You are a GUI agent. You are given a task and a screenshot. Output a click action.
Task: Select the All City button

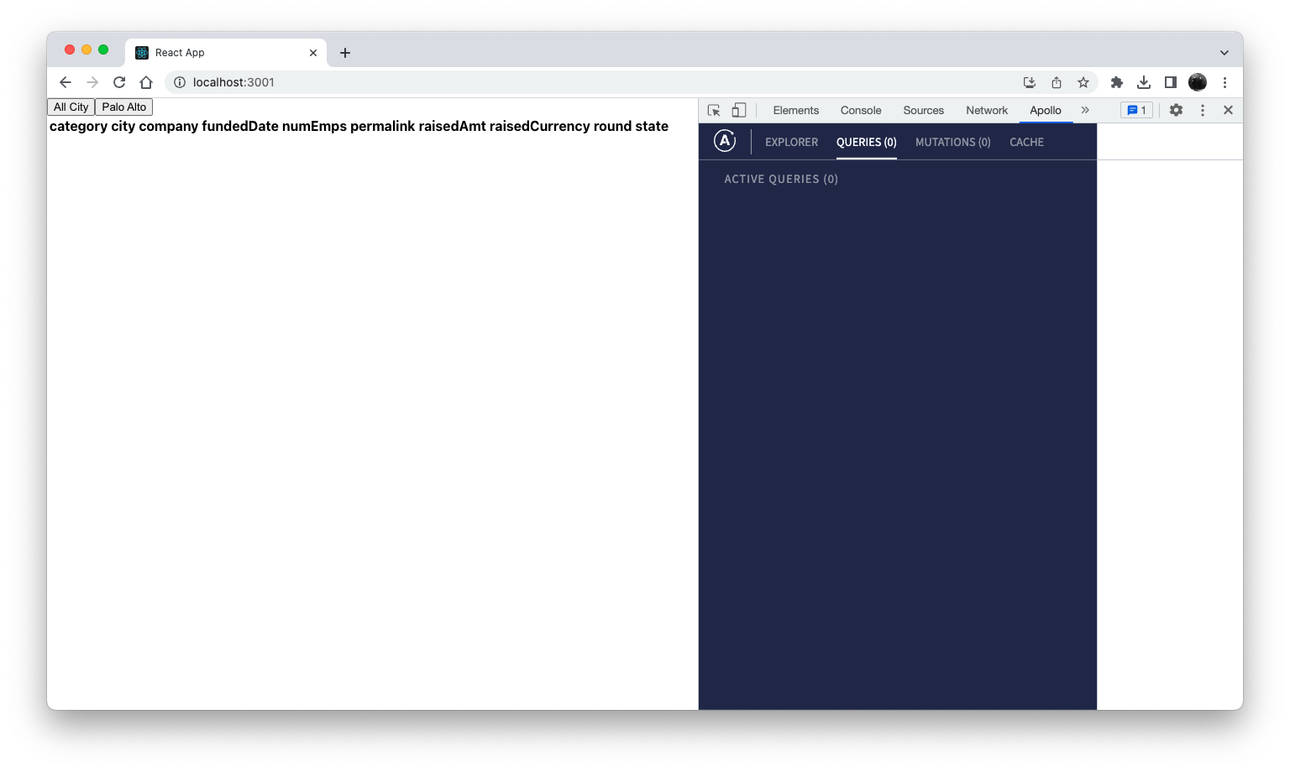click(x=71, y=107)
